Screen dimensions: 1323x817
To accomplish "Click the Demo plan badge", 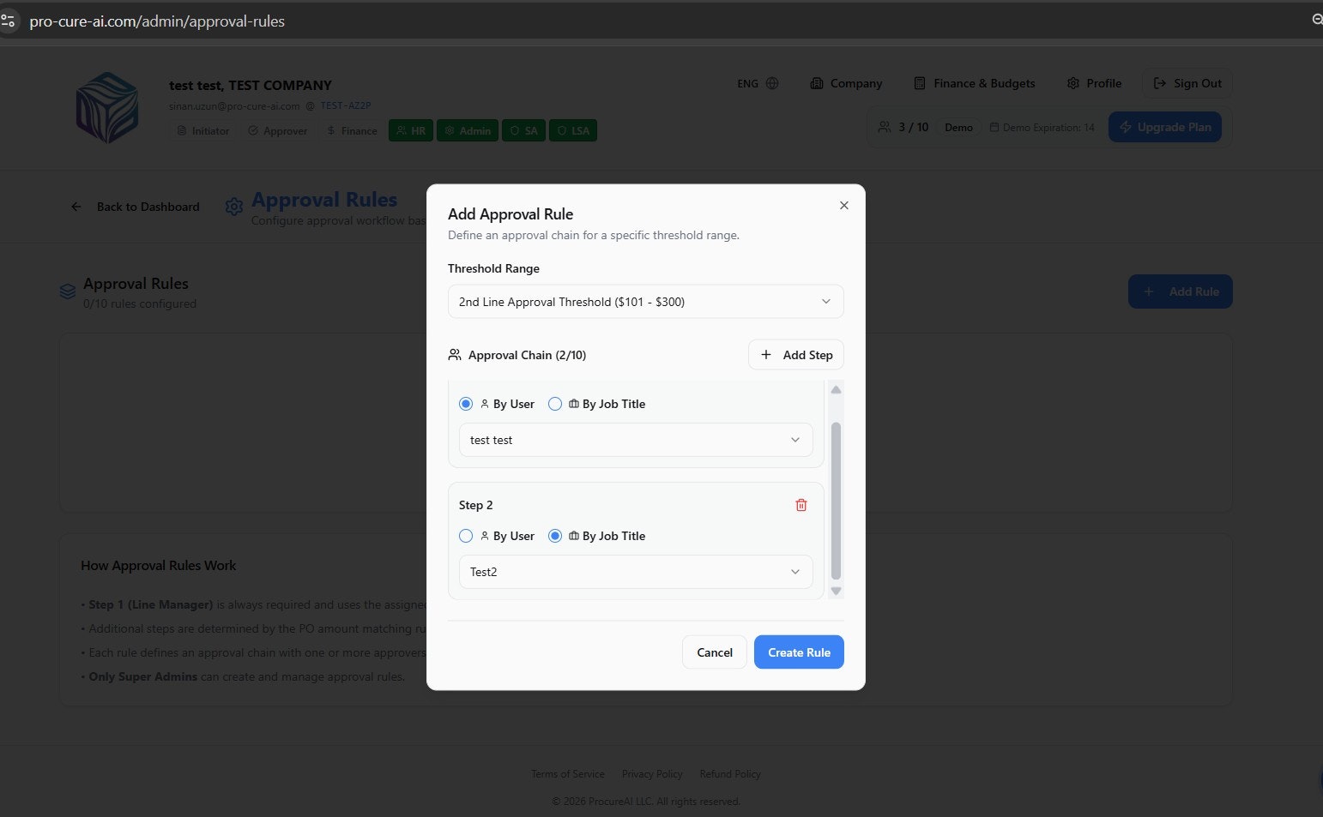I will pos(958,127).
